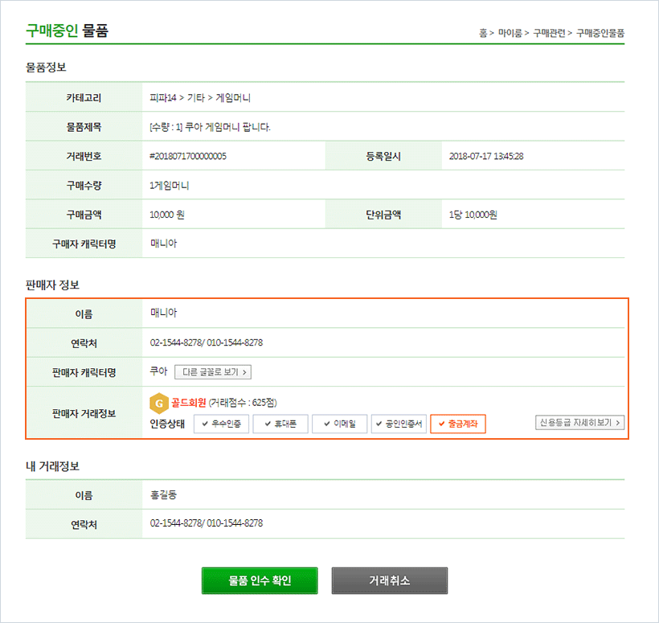Click the seller phone number field

coord(207,342)
